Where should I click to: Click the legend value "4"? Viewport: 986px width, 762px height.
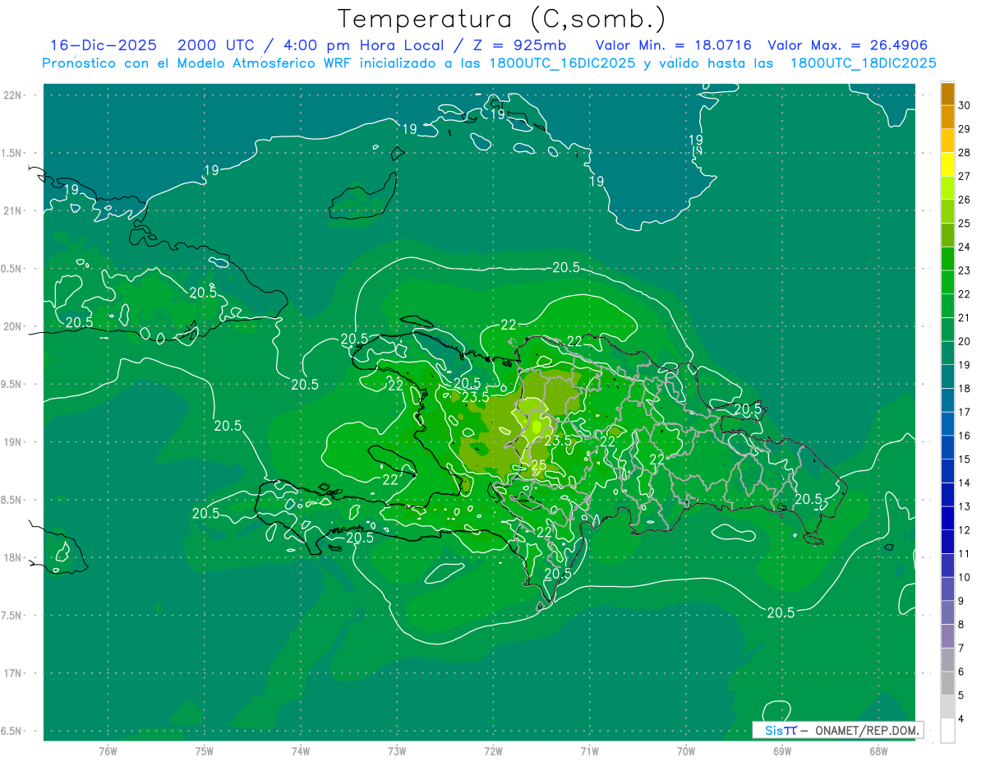click(x=963, y=719)
